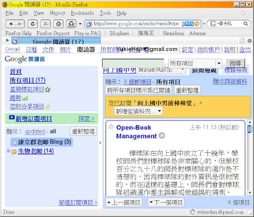254x217 pixels.
Task: Click the recycle-arrows toolbar icon
Action: (x=71, y=24)
